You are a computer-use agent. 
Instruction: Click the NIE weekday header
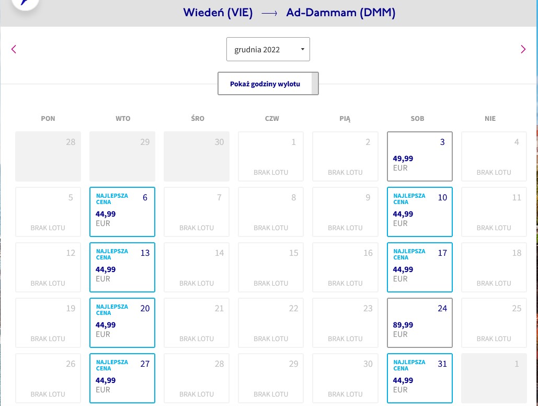(x=490, y=118)
